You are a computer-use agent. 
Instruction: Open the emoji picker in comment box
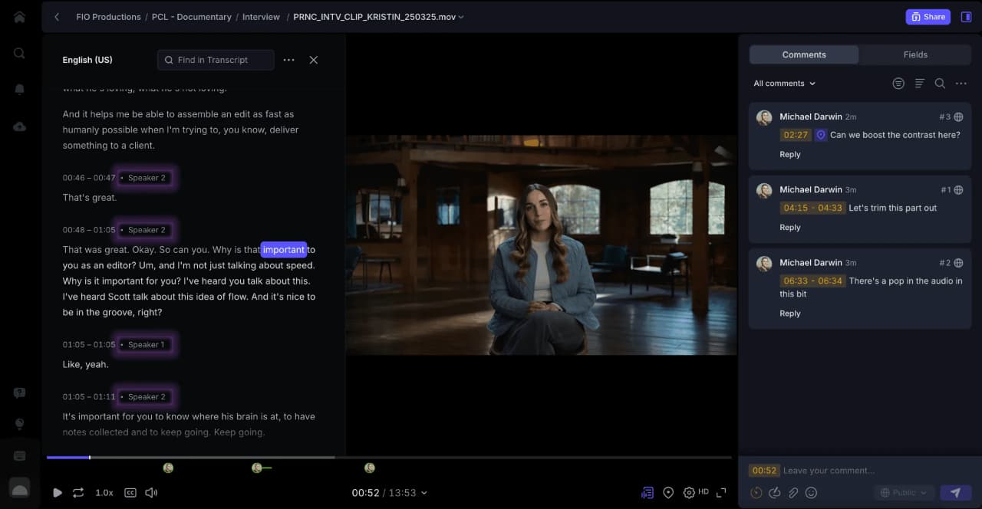[811, 493]
